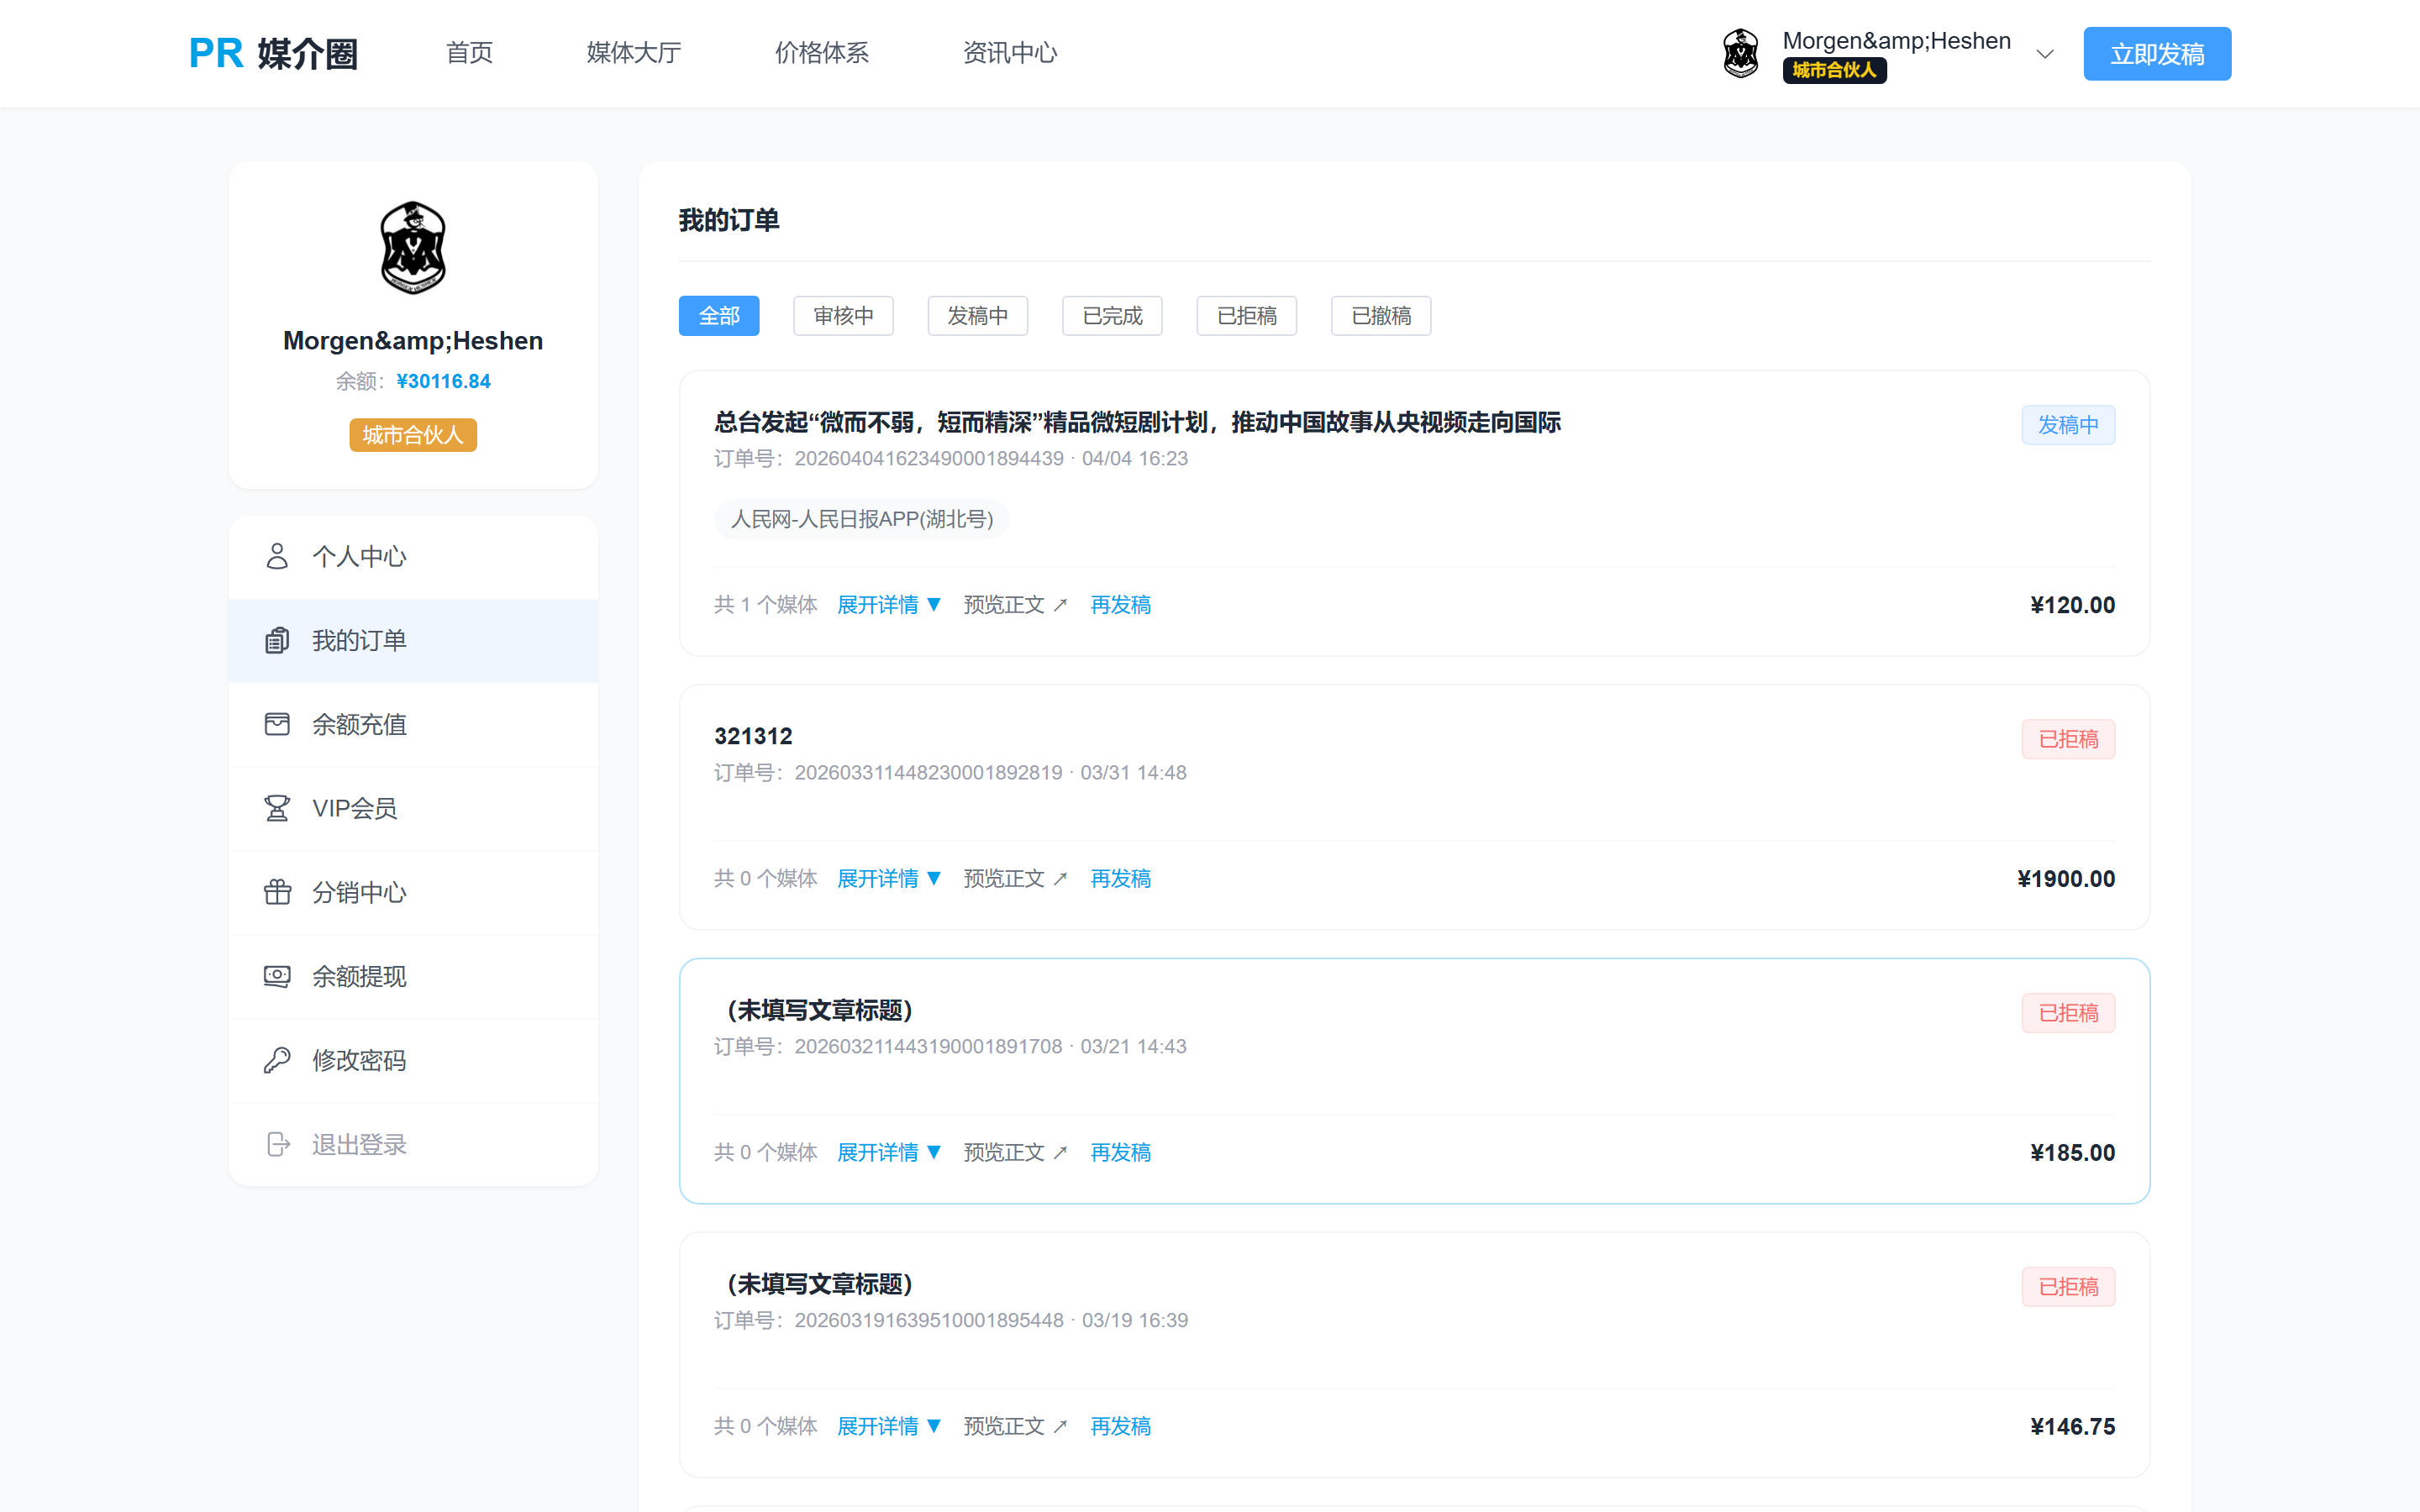Open 分销中心 sidebar item
This screenshot has height=1512, width=2420.
(x=413, y=892)
